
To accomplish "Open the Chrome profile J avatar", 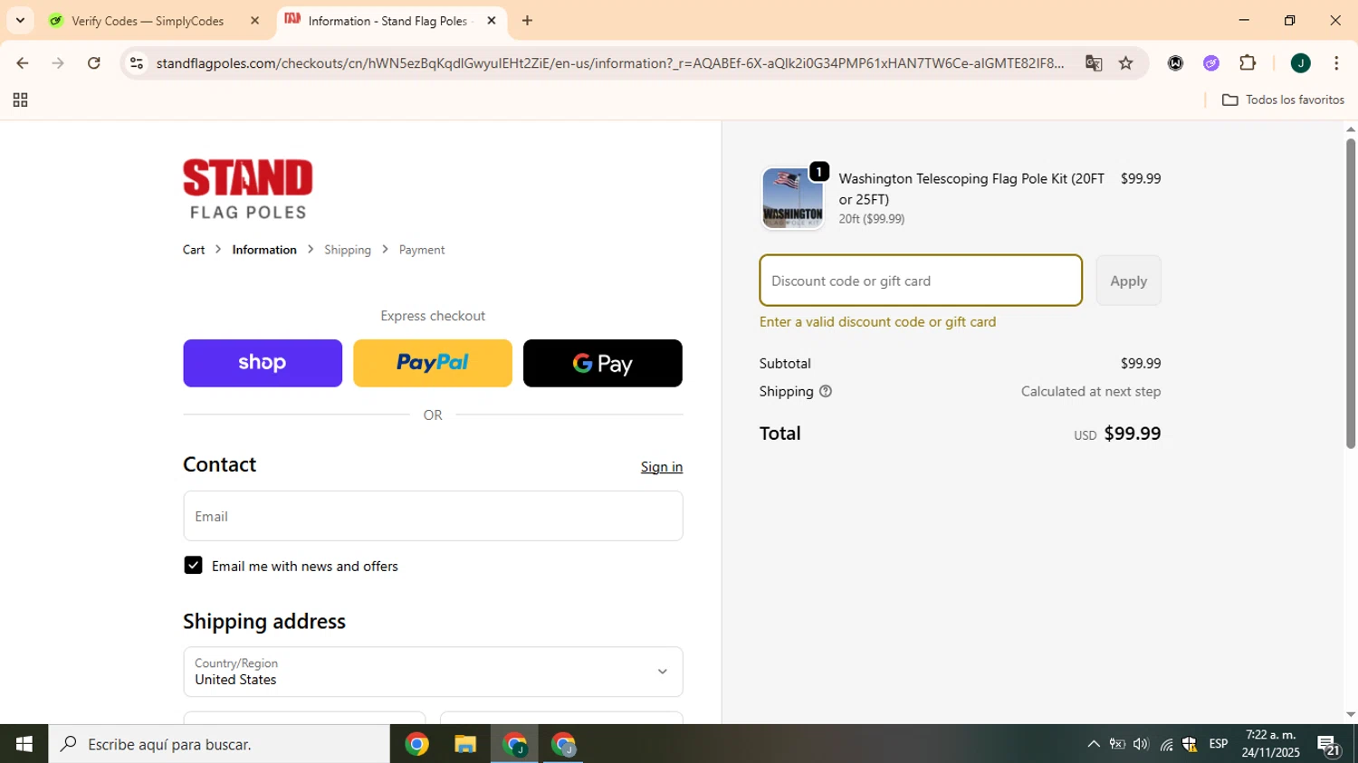I will tap(1301, 63).
